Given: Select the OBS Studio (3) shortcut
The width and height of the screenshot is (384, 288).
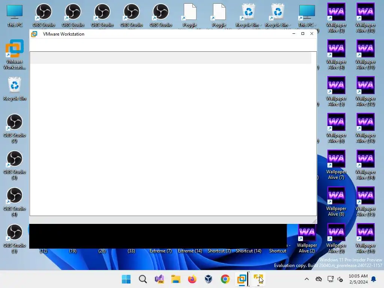Looking at the screenshot, I should (15, 165).
